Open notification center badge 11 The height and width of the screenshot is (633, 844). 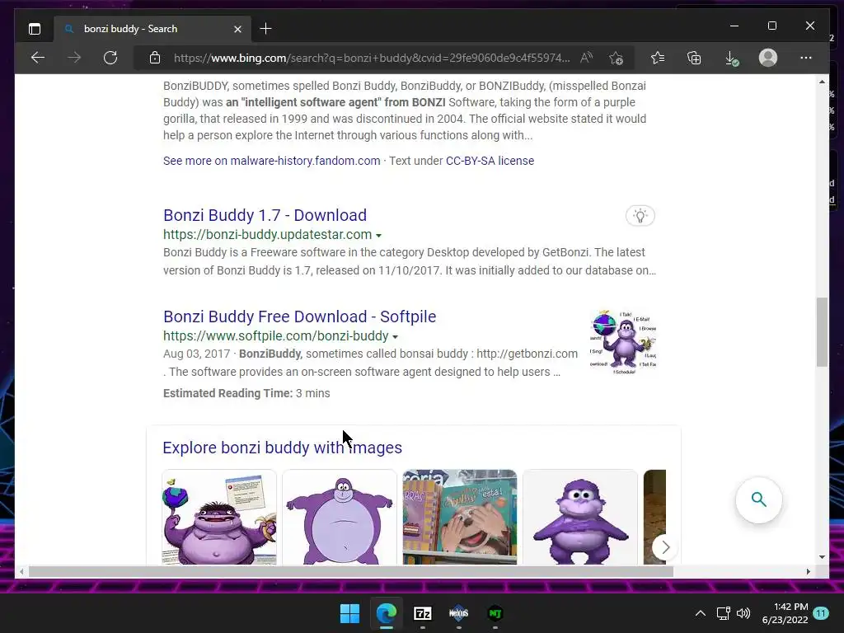click(821, 613)
